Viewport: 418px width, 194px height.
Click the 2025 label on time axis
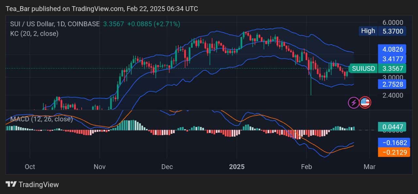click(237, 167)
